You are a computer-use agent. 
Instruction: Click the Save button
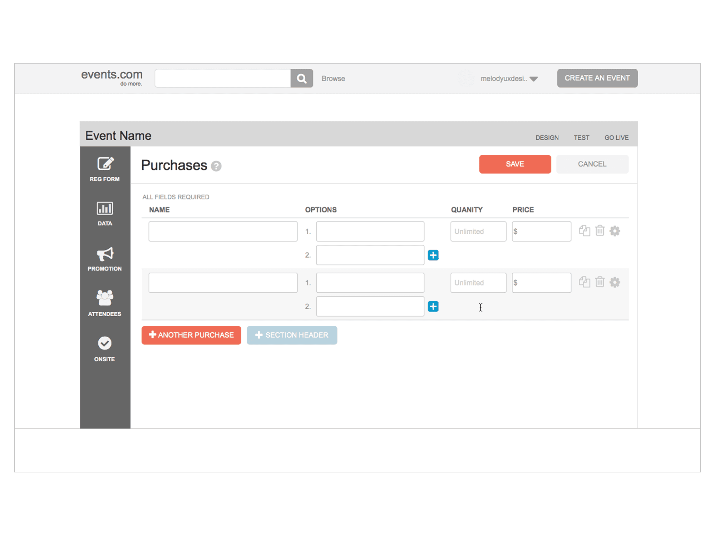tap(515, 164)
